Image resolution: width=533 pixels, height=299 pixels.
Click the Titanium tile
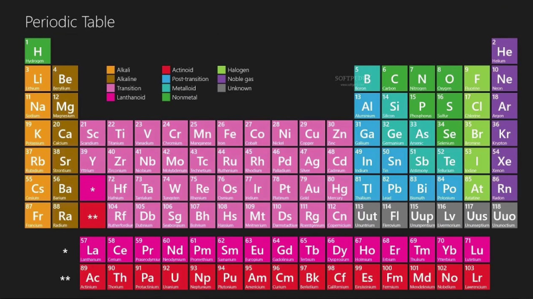click(120, 134)
